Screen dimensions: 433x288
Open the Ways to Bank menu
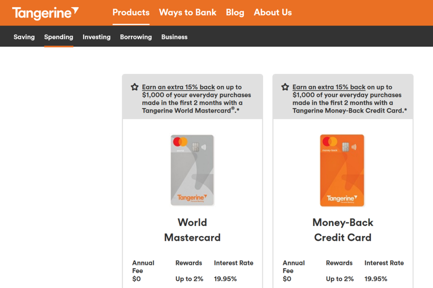pyautogui.click(x=187, y=12)
